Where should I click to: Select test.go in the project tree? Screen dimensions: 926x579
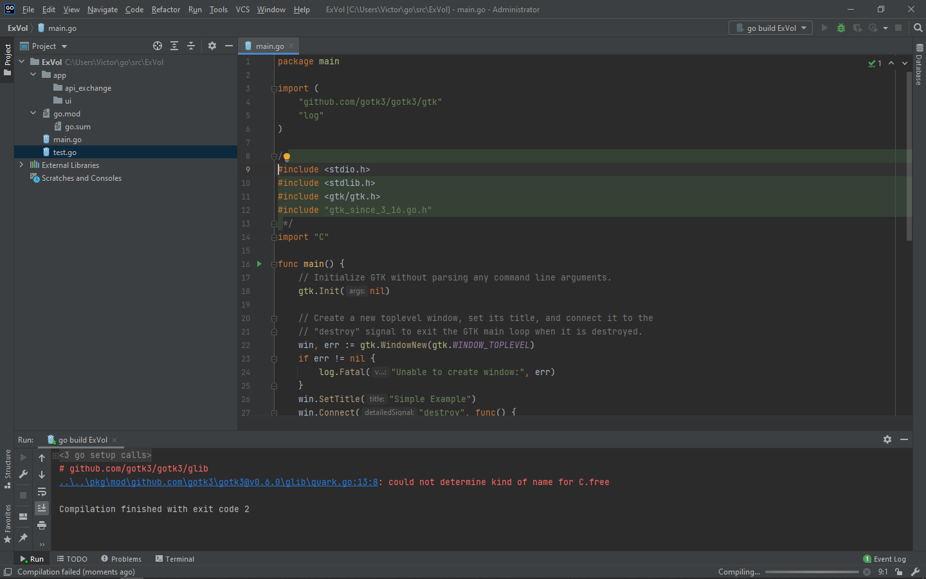[64, 152]
